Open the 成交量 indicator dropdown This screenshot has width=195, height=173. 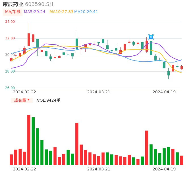22,100
